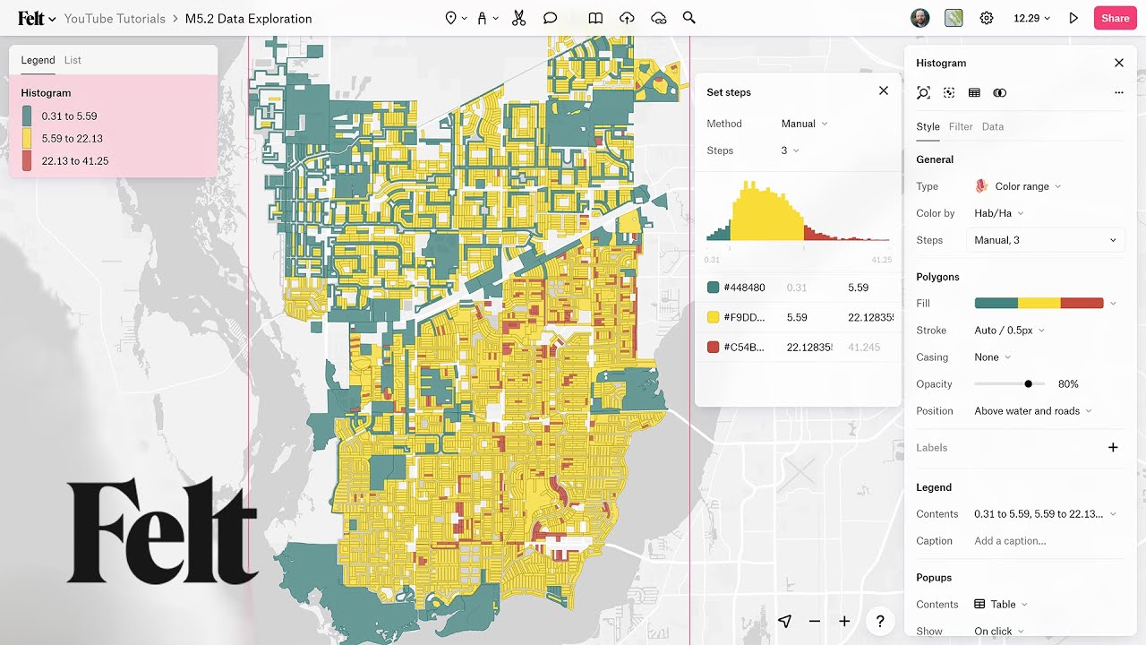
Task: Open the Felt logo menu
Action: (x=37, y=18)
